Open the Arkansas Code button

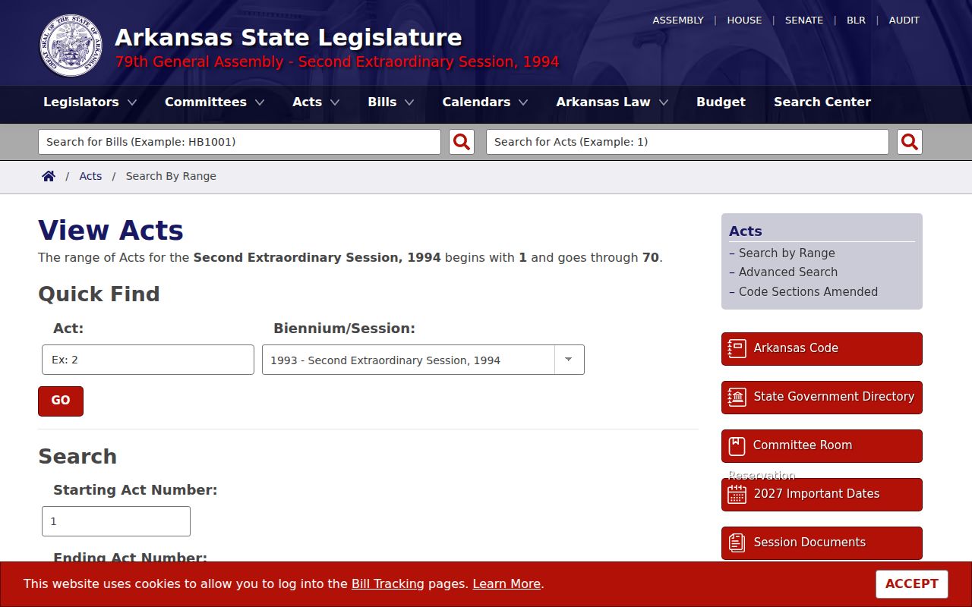click(822, 349)
